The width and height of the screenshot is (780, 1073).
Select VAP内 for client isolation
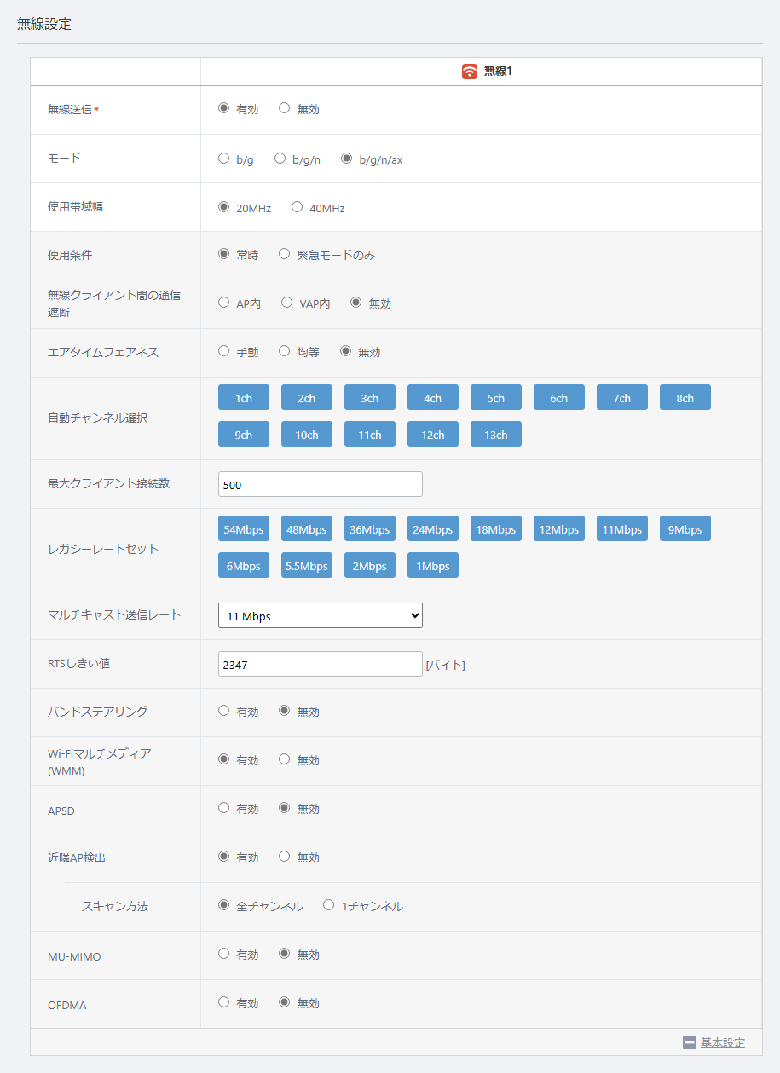pyautogui.click(x=287, y=303)
